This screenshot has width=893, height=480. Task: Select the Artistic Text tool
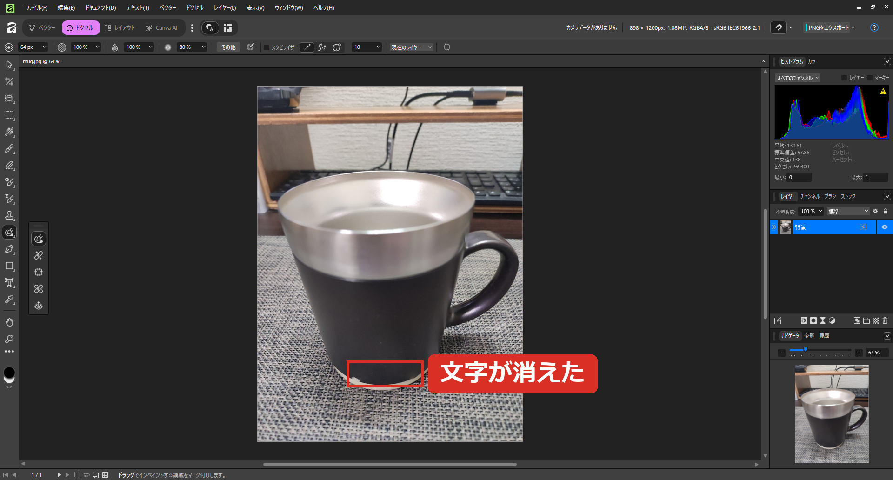pyautogui.click(x=9, y=283)
